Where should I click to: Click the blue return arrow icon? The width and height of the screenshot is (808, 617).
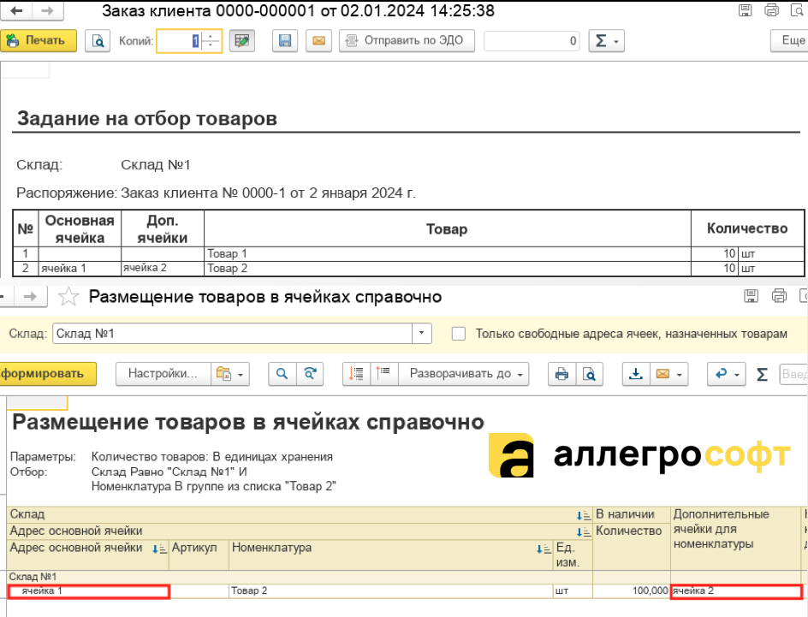pos(721,374)
